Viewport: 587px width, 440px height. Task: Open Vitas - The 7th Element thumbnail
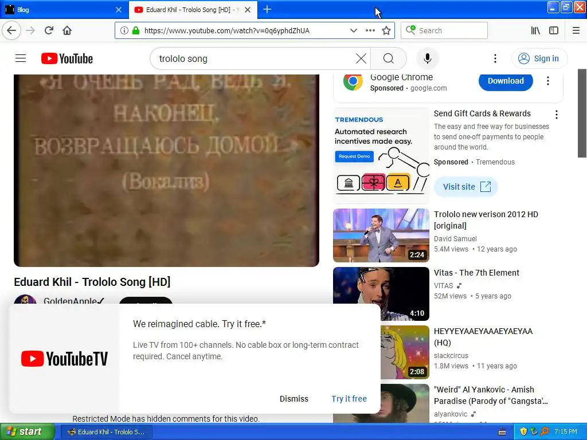tap(381, 293)
